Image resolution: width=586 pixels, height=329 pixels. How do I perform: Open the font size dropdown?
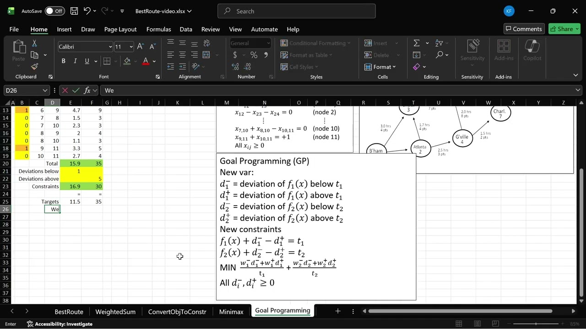click(131, 47)
